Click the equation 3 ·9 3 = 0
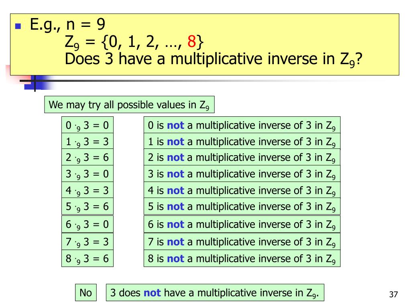Screen dimensions: 411x308 click(87, 174)
